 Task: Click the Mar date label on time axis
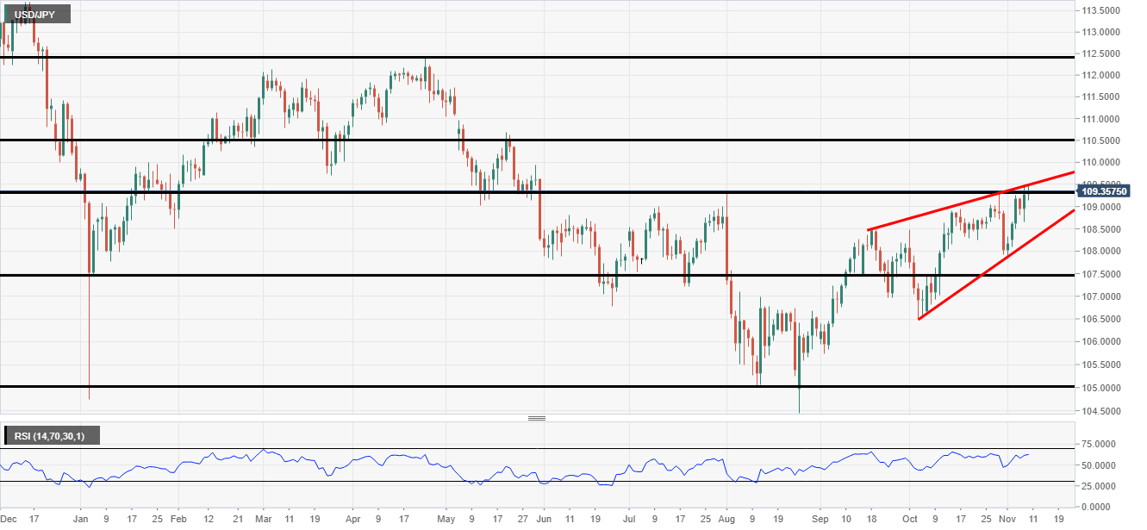(x=265, y=521)
